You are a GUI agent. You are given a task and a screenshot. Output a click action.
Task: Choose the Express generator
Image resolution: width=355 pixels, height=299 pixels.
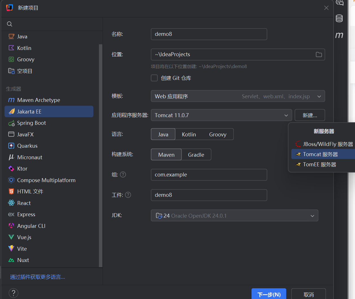[49, 214]
